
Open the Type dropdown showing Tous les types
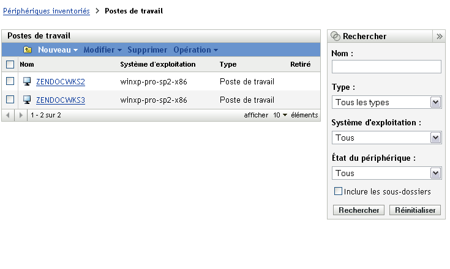386,102
